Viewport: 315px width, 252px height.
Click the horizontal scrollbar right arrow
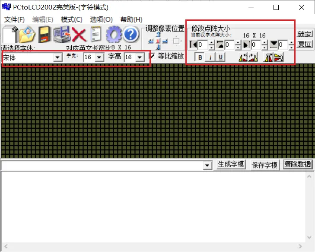click(x=300, y=246)
